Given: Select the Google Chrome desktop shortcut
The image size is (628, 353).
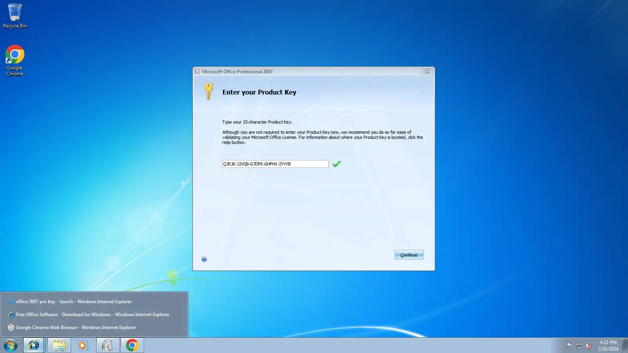Looking at the screenshot, I should pyautogui.click(x=15, y=60).
